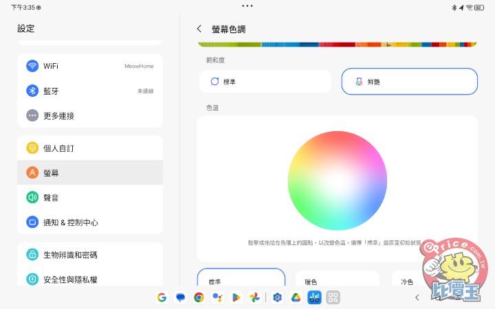The width and height of the screenshot is (495, 309).
Task: Select 鮮艷 saturation option
Action: click(410, 82)
